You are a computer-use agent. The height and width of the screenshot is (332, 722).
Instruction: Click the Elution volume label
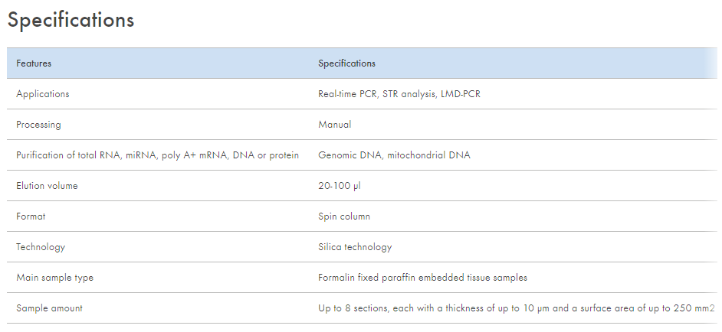point(47,186)
